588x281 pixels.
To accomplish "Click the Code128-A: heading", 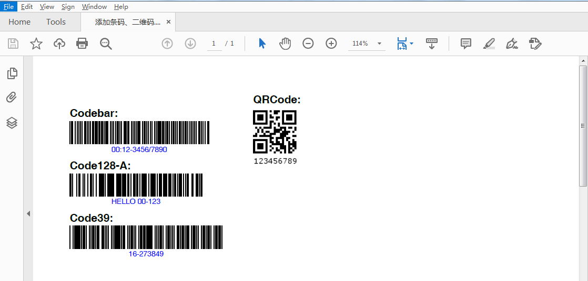I will (100, 166).
